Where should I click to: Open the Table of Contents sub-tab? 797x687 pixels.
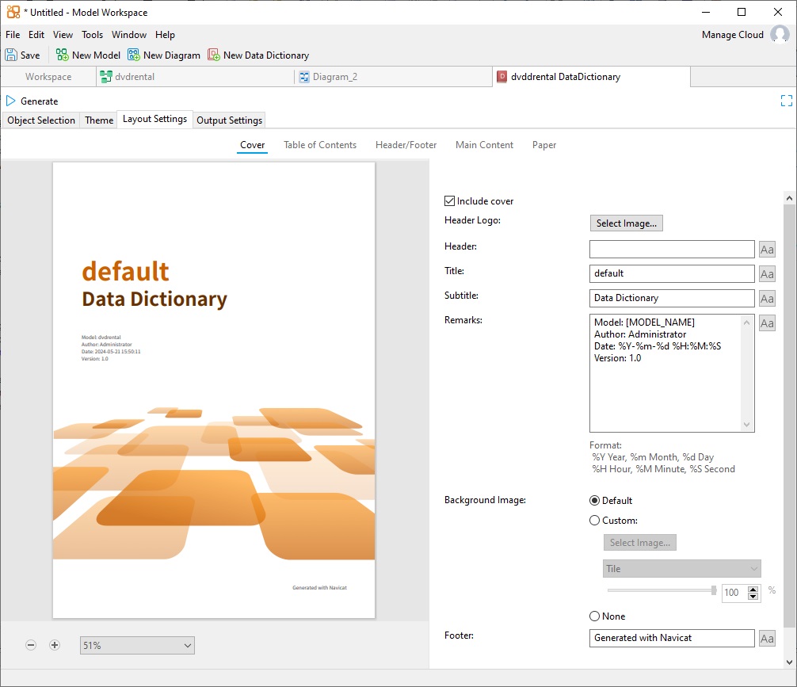click(320, 145)
